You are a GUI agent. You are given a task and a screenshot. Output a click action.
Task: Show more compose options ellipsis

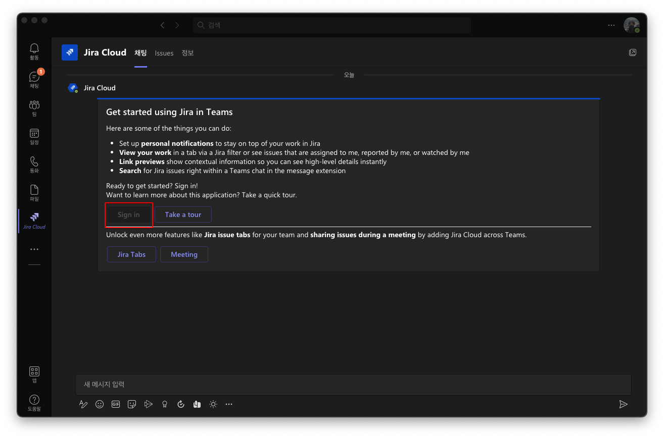point(229,404)
